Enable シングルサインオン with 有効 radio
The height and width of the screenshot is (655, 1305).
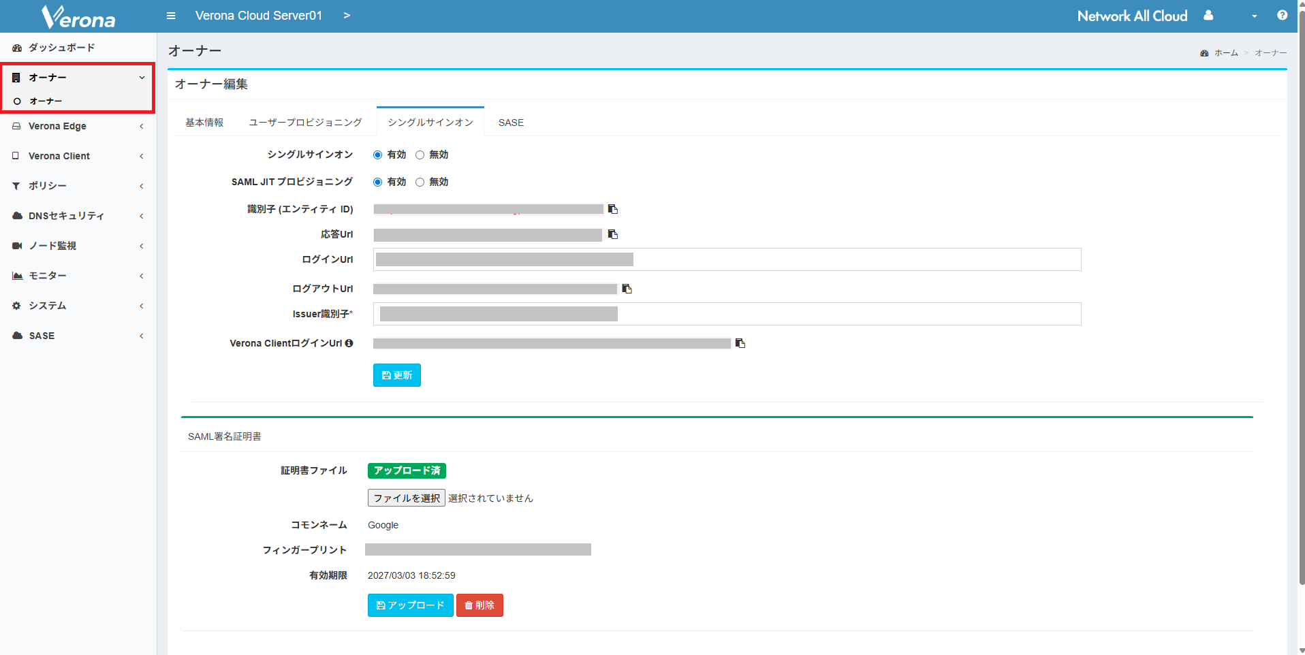377,155
